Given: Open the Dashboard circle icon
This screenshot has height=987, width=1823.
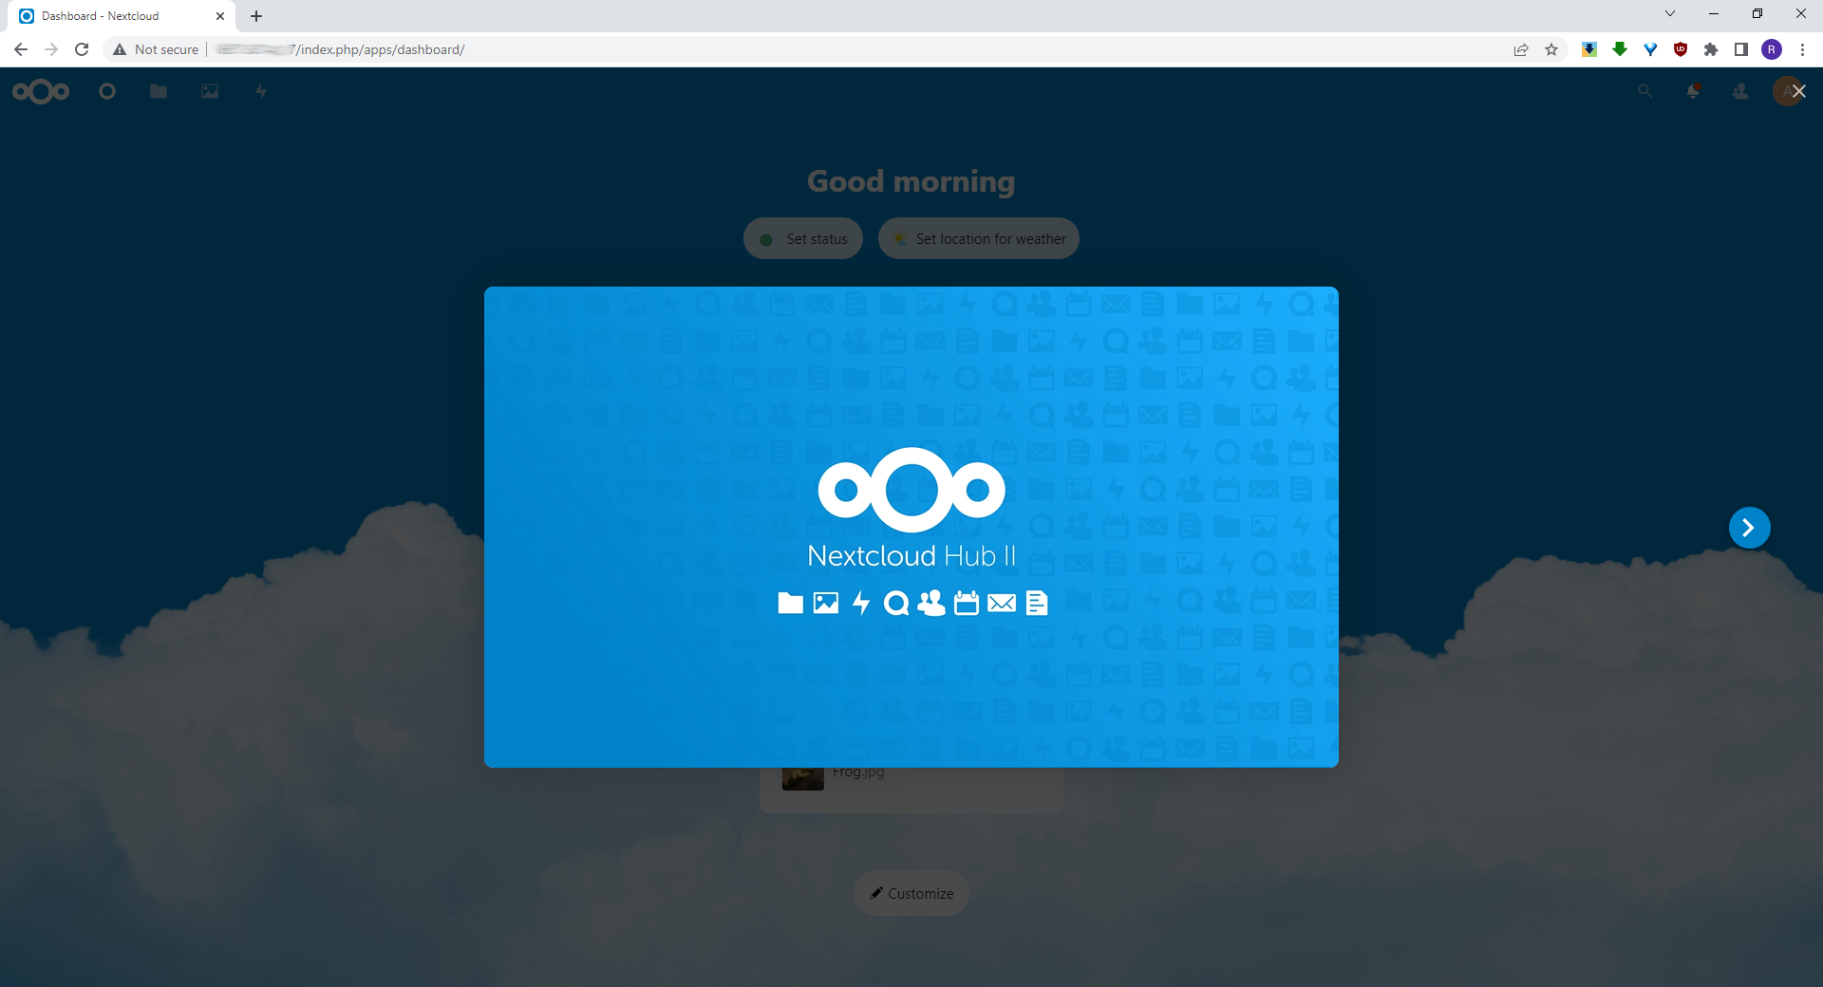Looking at the screenshot, I should [107, 91].
